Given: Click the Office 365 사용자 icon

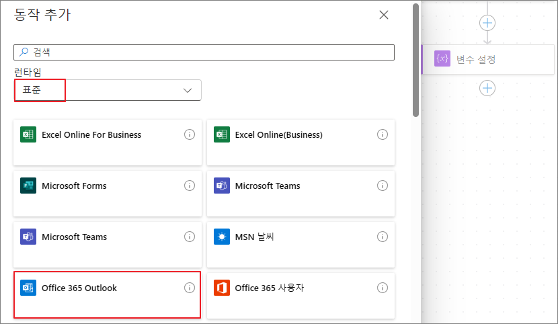Looking at the screenshot, I should [222, 288].
